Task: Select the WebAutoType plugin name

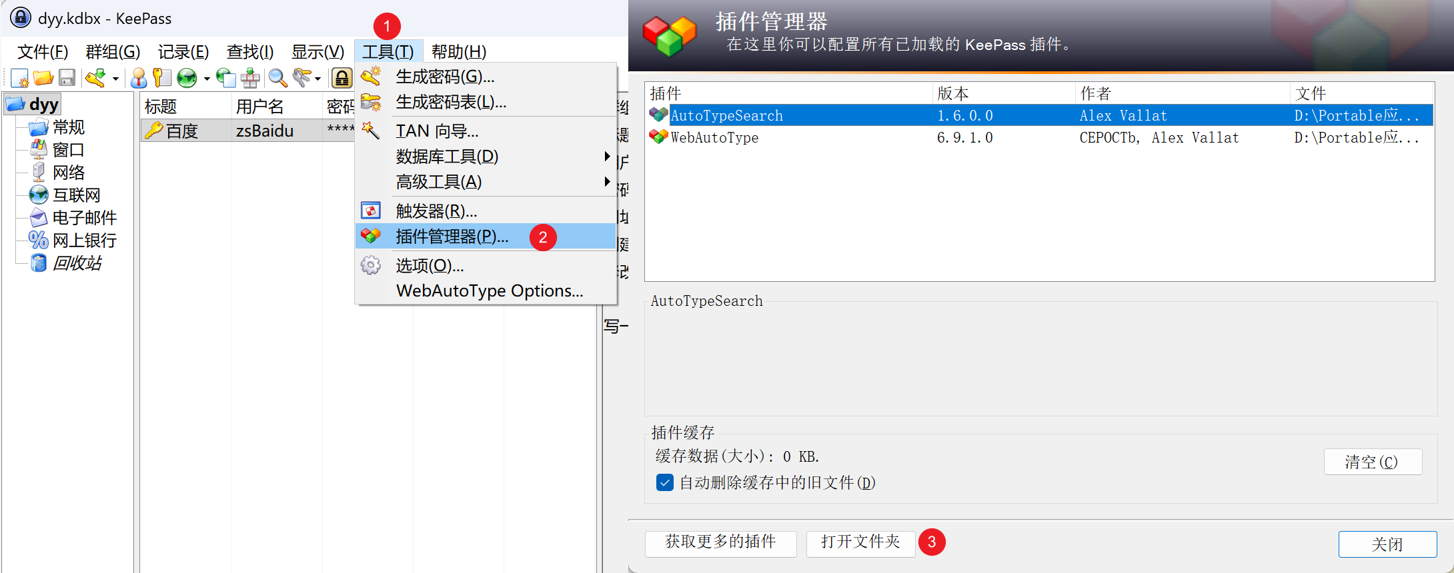Action: (x=714, y=137)
